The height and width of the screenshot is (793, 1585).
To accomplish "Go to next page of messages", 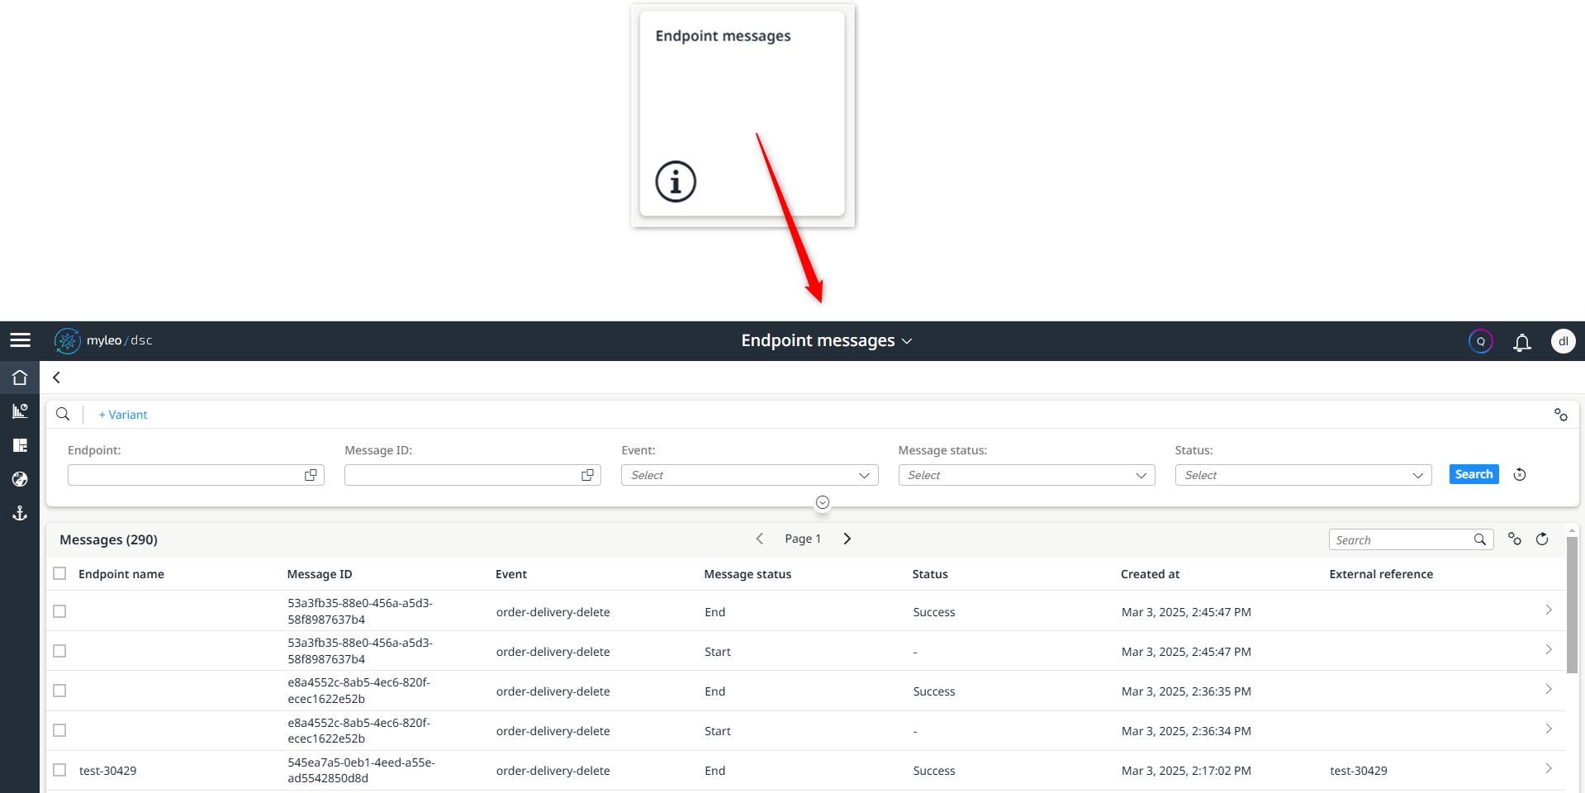I will (847, 538).
